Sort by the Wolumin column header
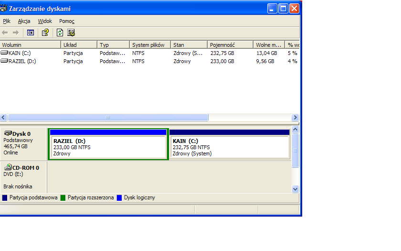 point(31,45)
